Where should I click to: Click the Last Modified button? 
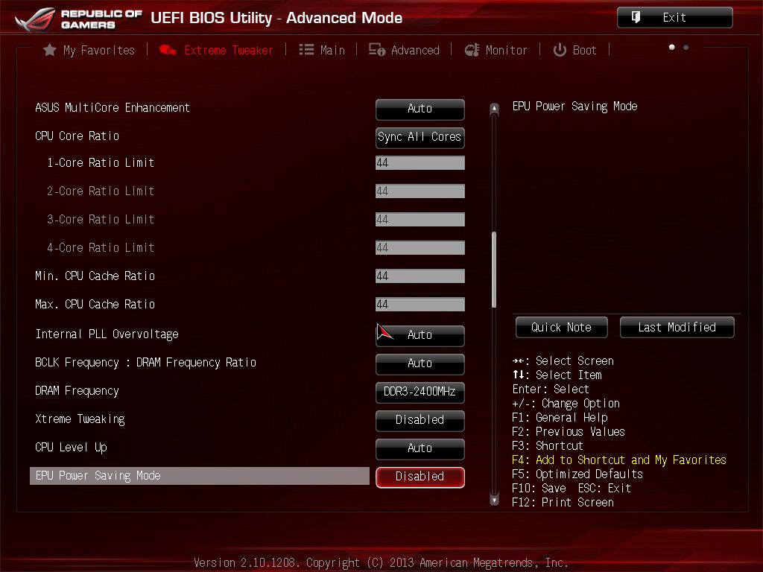point(677,328)
